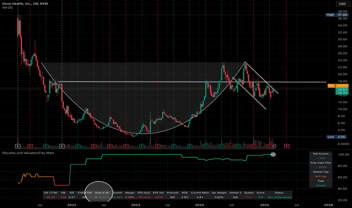Click the indicator line's gray endpoint circle
The width and height of the screenshot is (352, 208).
(x=273, y=154)
